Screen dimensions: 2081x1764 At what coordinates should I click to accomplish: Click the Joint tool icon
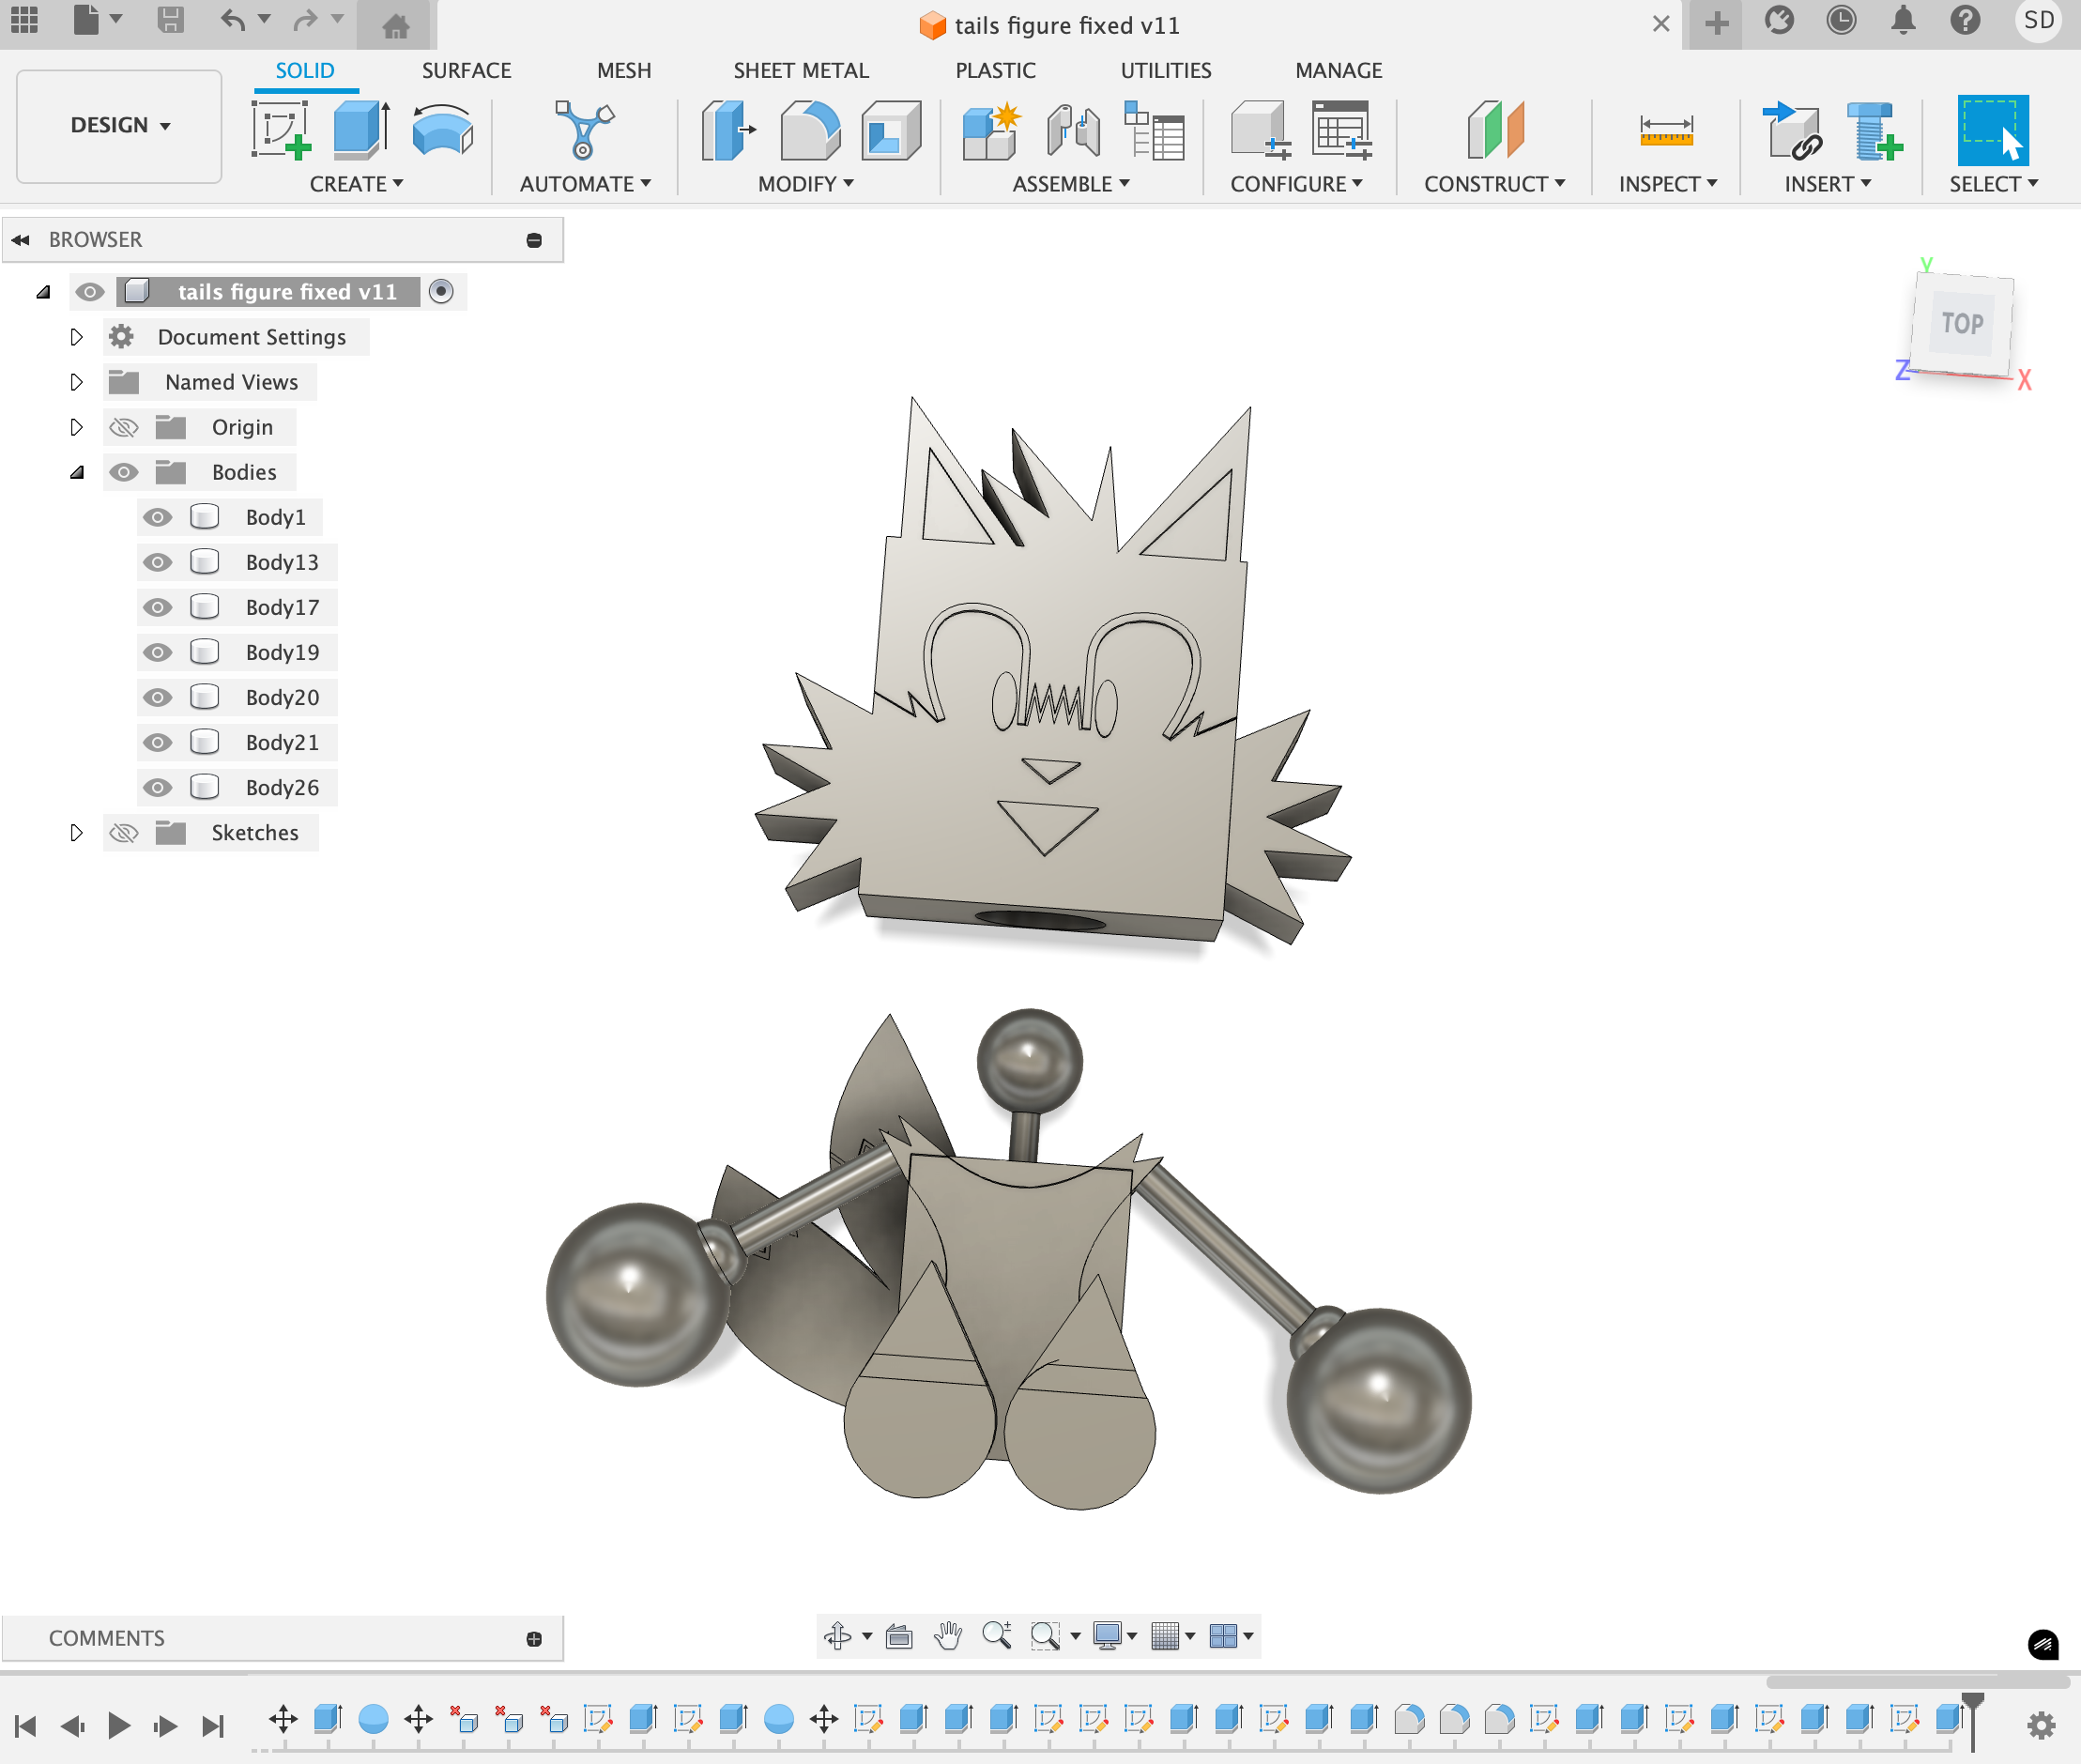point(1073,130)
